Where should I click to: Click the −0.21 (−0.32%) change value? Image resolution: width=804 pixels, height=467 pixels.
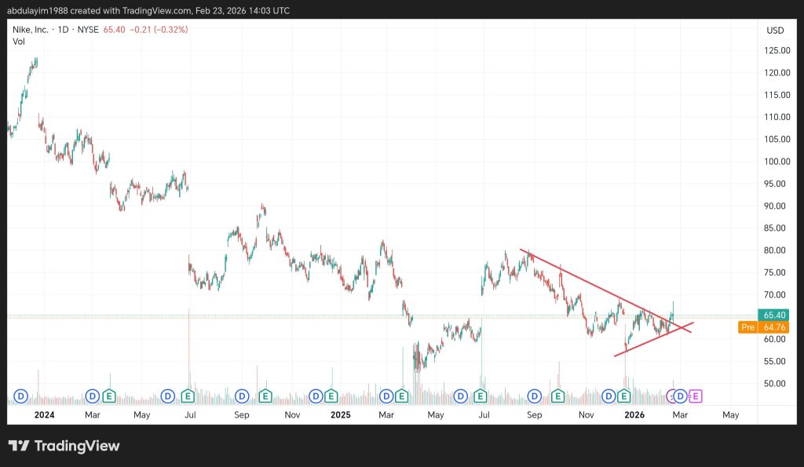pyautogui.click(x=159, y=30)
